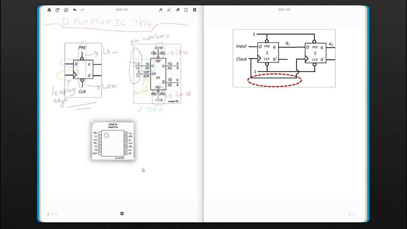Select the two flip-flop circuit diagram
407x229 pixels.
pyautogui.click(x=284, y=58)
